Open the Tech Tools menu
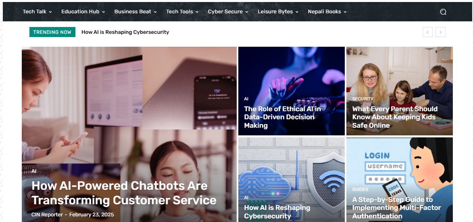This screenshot has height=222, width=473. [183, 12]
